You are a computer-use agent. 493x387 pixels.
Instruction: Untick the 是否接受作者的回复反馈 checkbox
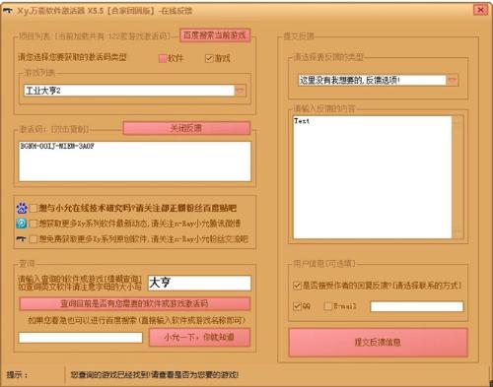click(297, 286)
